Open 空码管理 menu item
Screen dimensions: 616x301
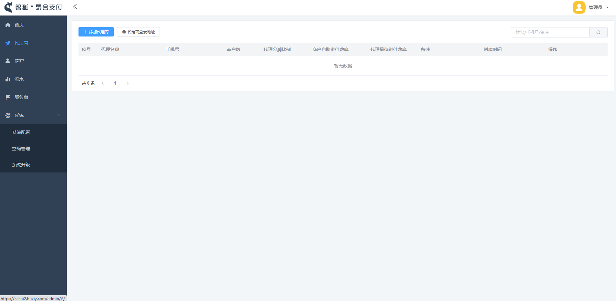click(x=21, y=149)
